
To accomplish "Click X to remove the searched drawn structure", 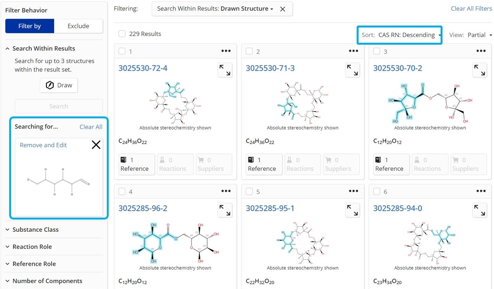I will [x=96, y=145].
